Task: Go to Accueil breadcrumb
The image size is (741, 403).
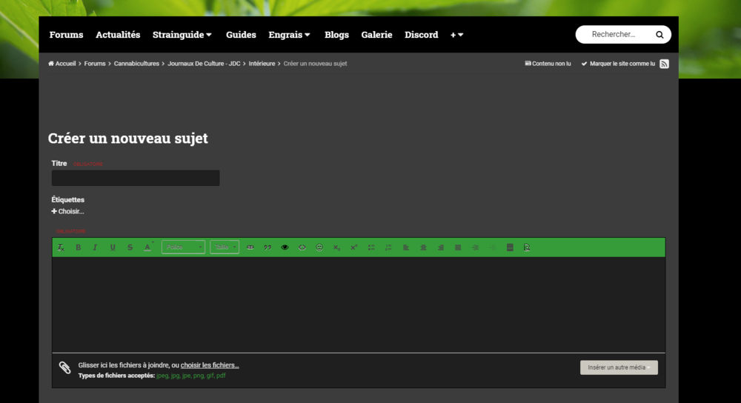Action: pyautogui.click(x=62, y=63)
